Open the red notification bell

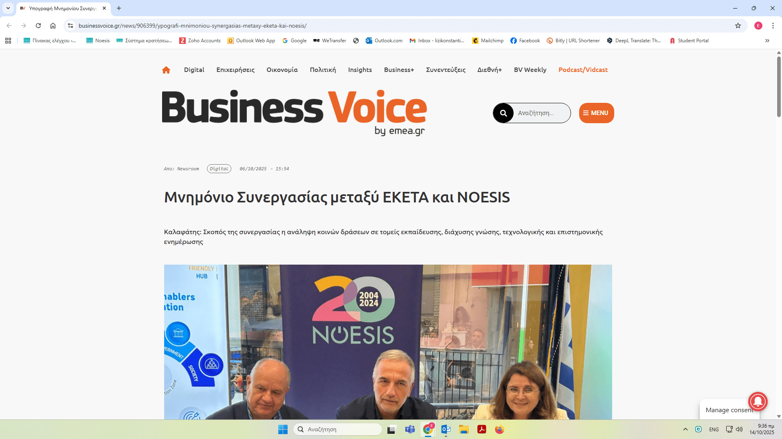point(758,402)
